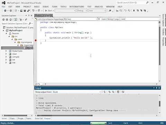Collapse the src folder node

[x=9, y=36]
